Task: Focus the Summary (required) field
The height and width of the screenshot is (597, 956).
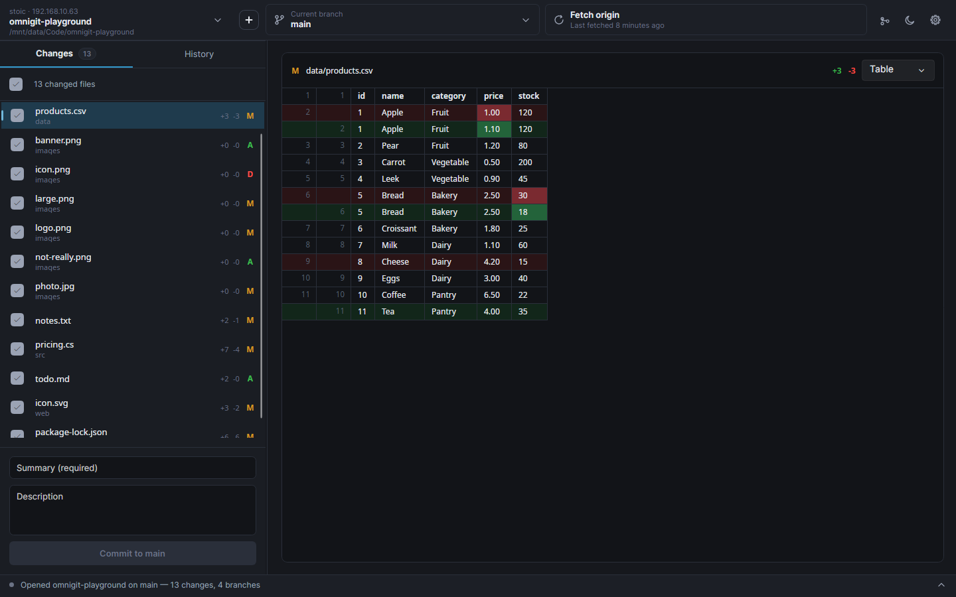Action: [133, 468]
